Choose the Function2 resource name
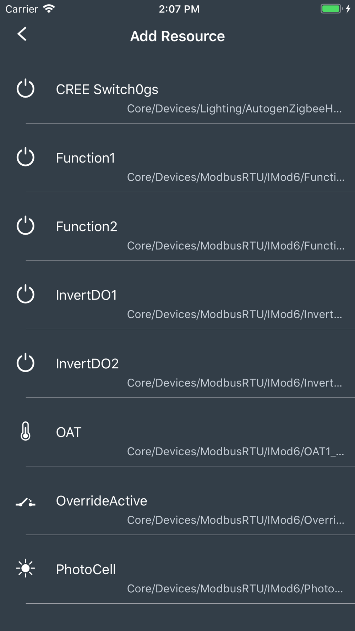The image size is (355, 631). (87, 226)
